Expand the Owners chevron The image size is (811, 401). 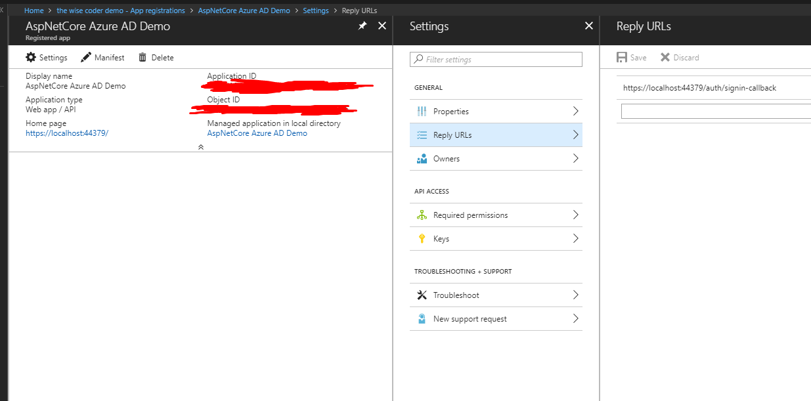pos(575,158)
